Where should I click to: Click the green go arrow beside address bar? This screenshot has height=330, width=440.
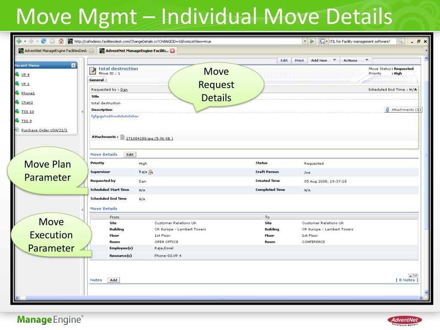click(x=312, y=41)
